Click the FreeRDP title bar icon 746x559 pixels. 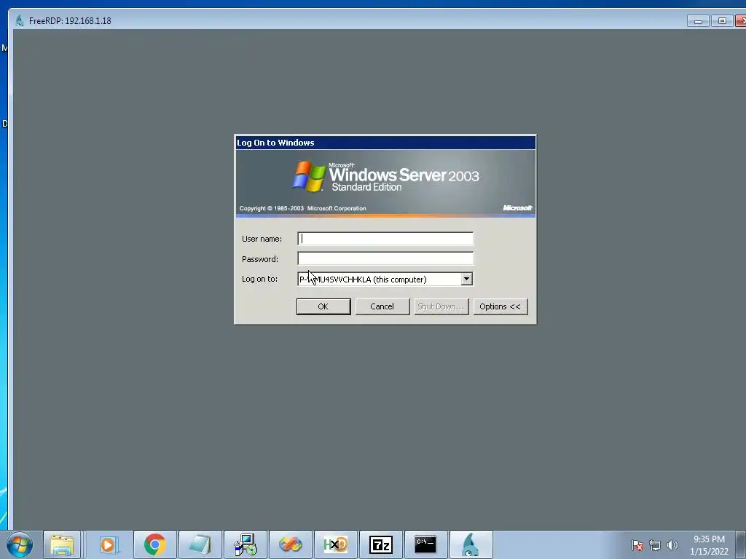tap(20, 20)
